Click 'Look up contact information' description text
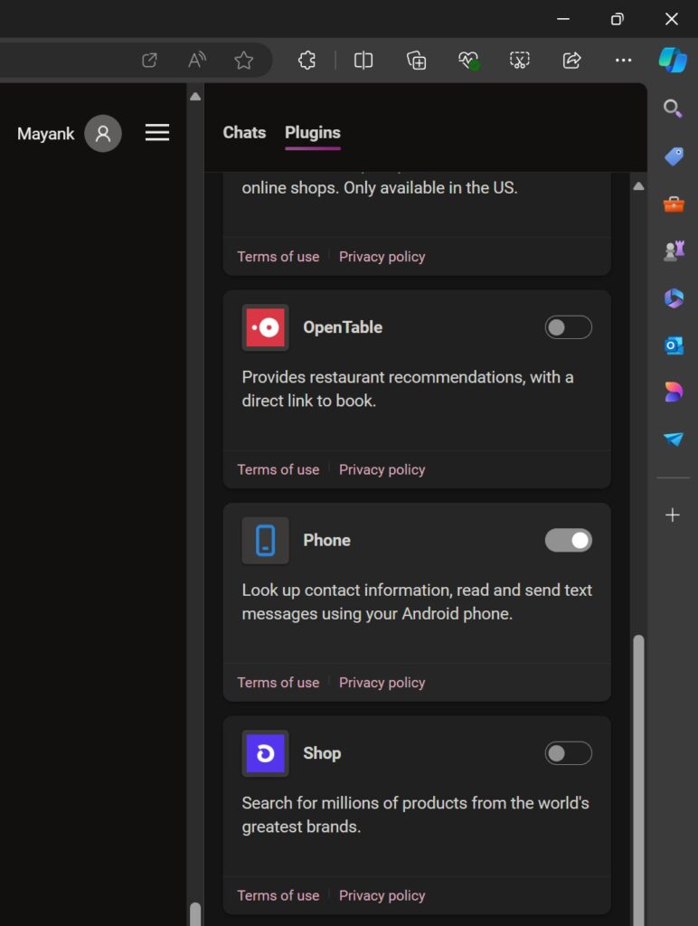698x926 pixels. pyautogui.click(x=417, y=601)
